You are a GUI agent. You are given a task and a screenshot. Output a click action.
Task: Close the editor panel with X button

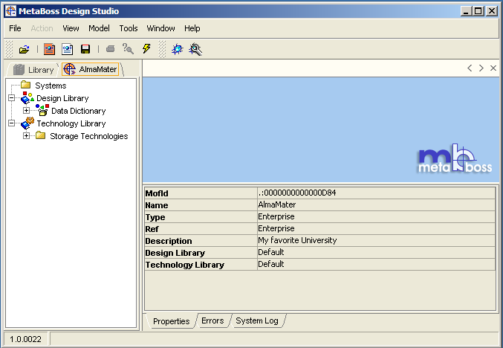(493, 68)
